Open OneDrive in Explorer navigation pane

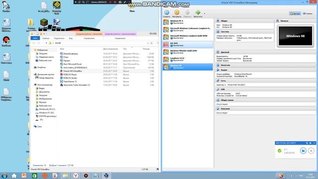pos(40,68)
